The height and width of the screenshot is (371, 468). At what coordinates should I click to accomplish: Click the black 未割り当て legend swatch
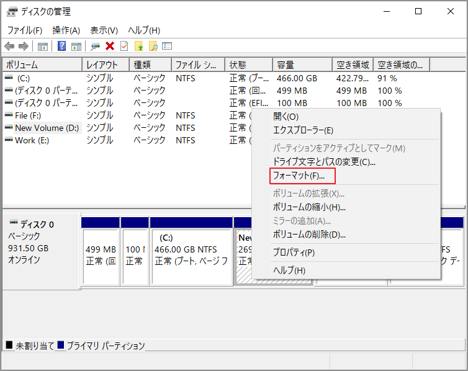[9, 345]
